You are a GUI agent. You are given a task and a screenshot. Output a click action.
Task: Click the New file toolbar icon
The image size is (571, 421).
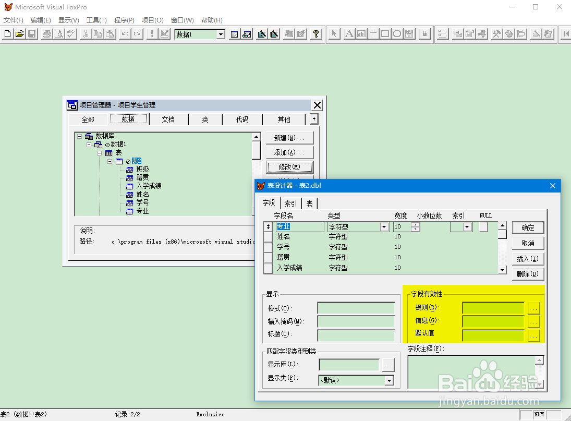click(8, 34)
